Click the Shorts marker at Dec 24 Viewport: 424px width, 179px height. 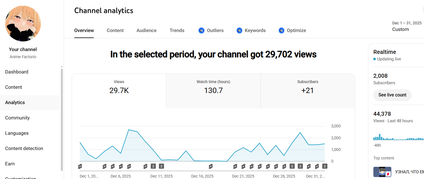tap(268, 166)
